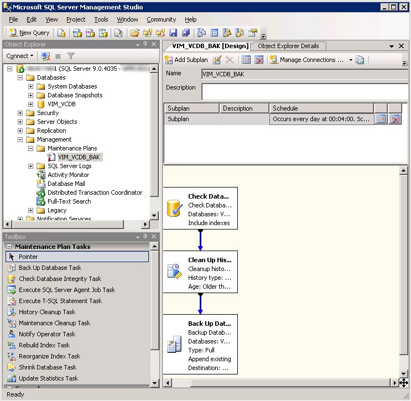Switch to Object Explorer Details tab

click(288, 46)
